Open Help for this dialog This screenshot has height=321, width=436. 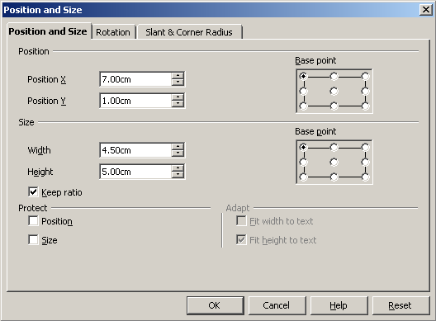pos(339,305)
